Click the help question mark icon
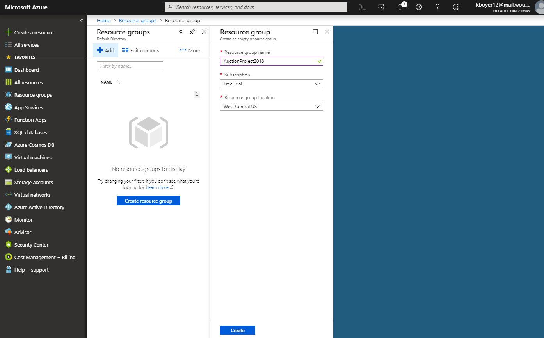This screenshot has height=338, width=544. (437, 7)
